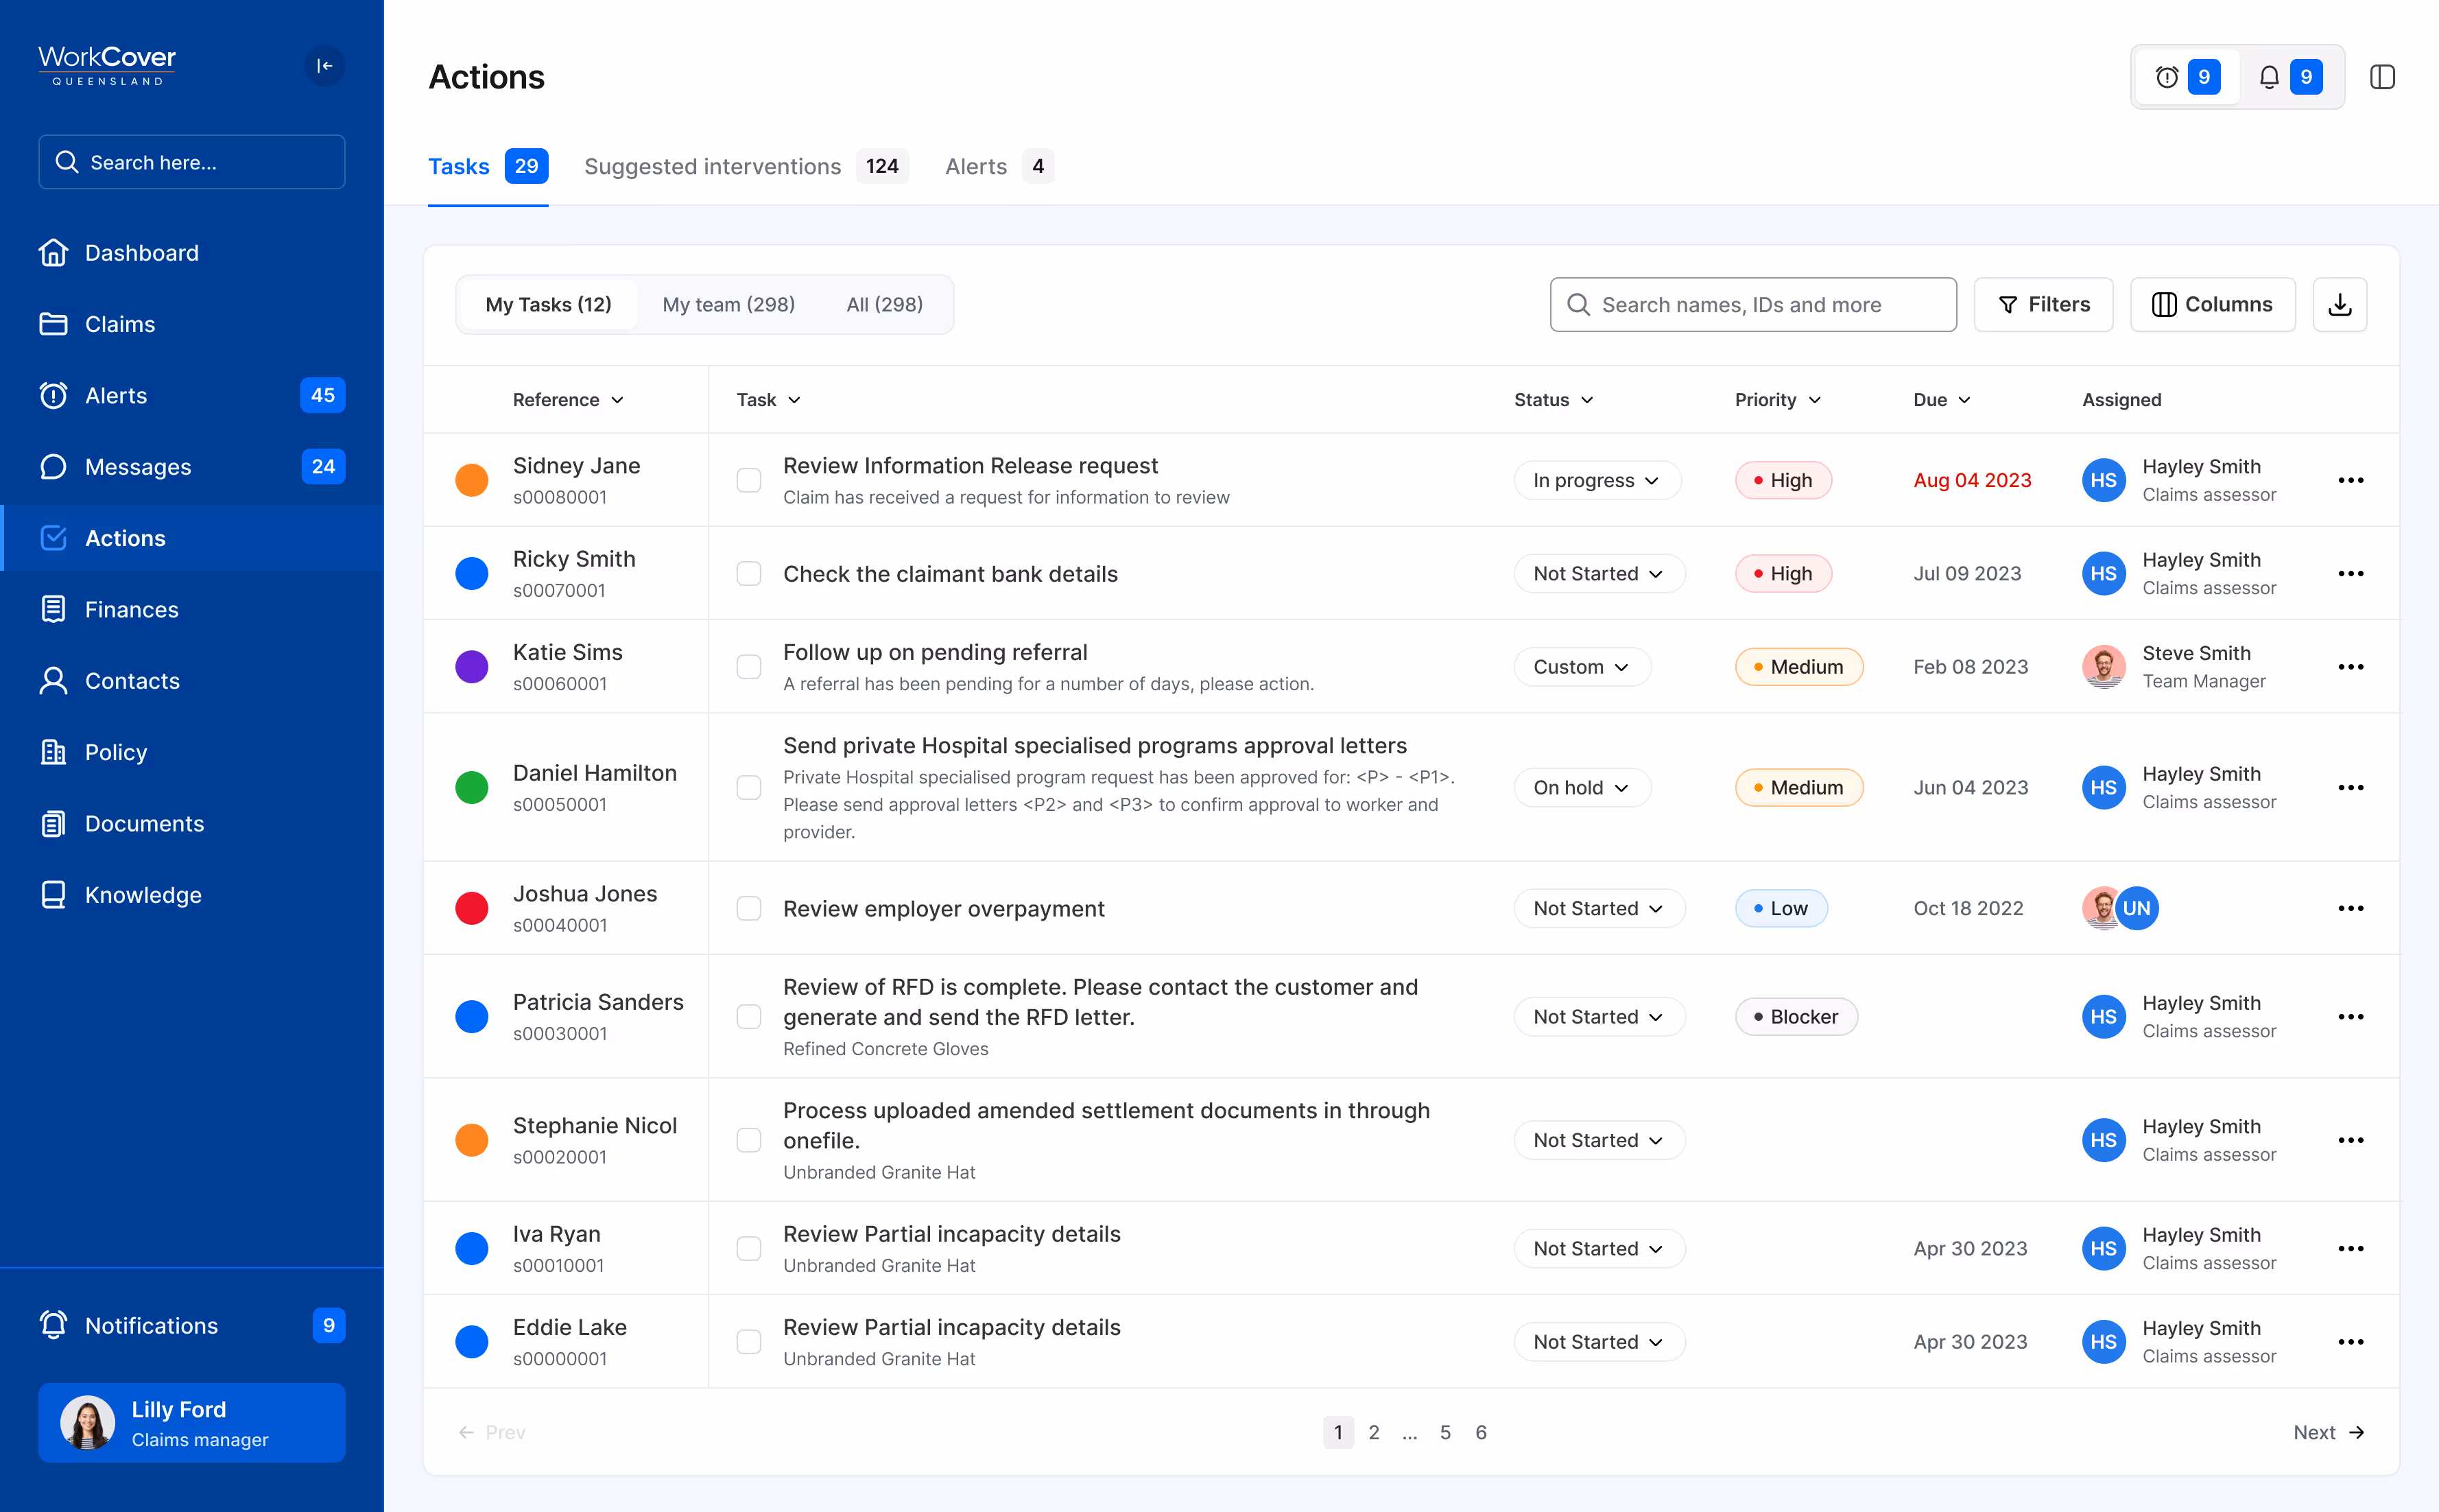2439x1512 pixels.
Task: Open the Custom status dropdown
Action: [x=1582, y=667]
